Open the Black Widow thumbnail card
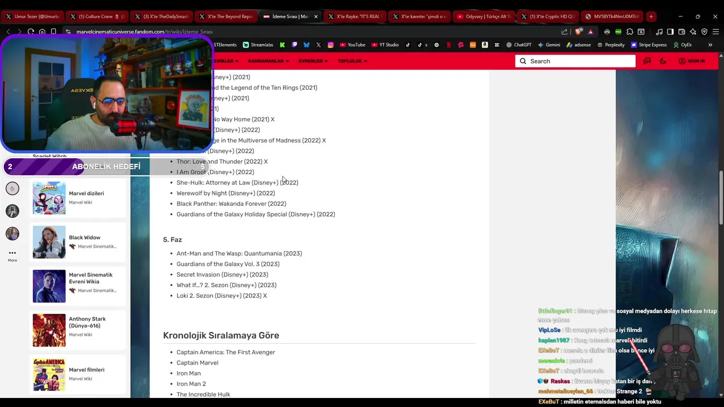Image resolution: width=724 pixels, height=407 pixels. pyautogui.click(x=77, y=242)
